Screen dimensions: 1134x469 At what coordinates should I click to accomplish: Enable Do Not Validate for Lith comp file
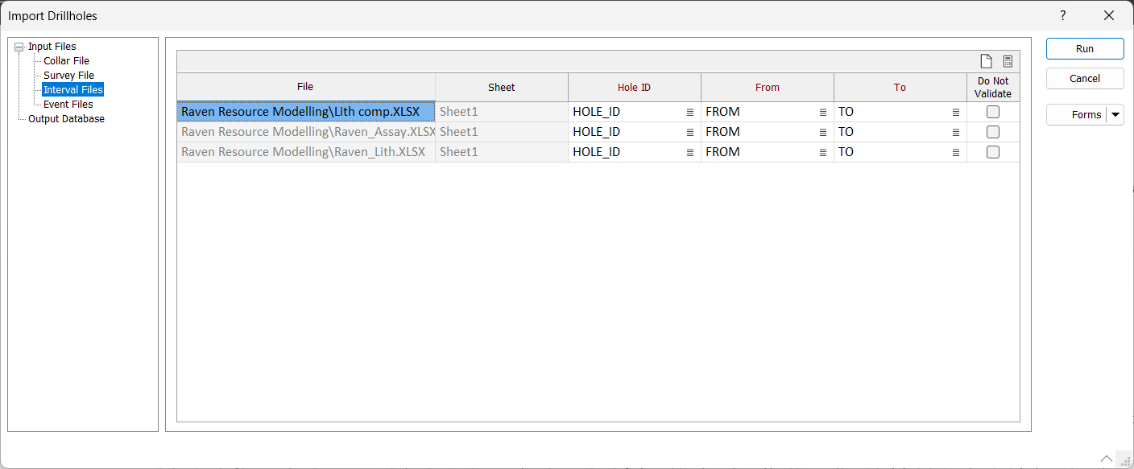coord(992,112)
